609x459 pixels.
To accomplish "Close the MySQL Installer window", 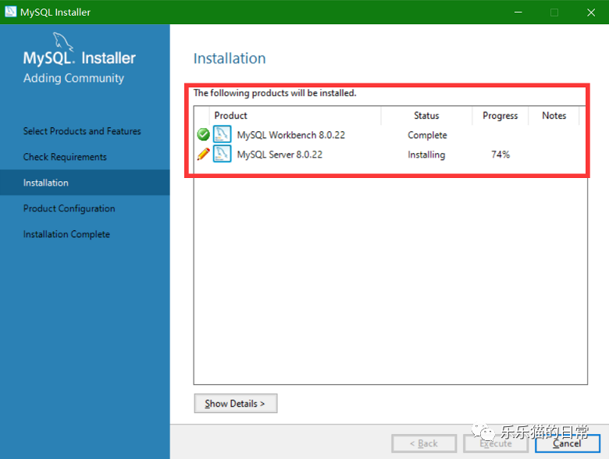I will click(x=591, y=12).
